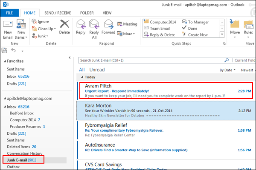The width and height of the screenshot is (256, 170).
Task: Click the Reply All icon
Action: coord(94,29)
